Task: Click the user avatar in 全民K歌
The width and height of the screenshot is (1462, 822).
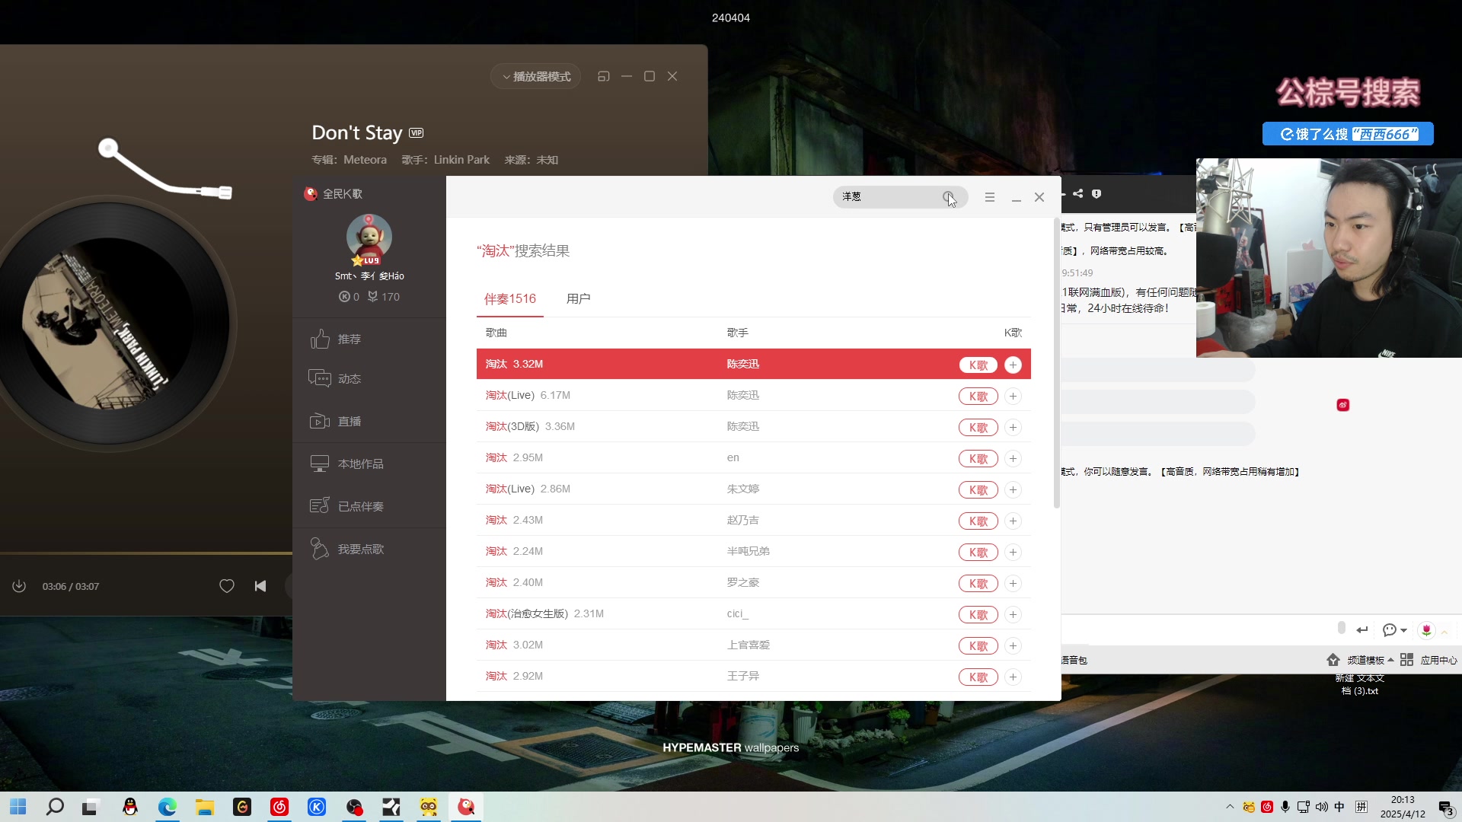Action: [x=369, y=237]
